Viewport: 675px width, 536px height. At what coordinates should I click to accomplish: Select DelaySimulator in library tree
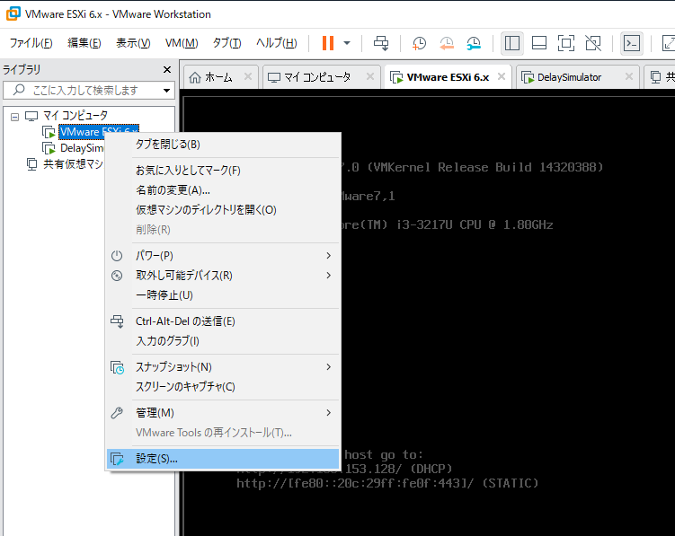(82, 148)
